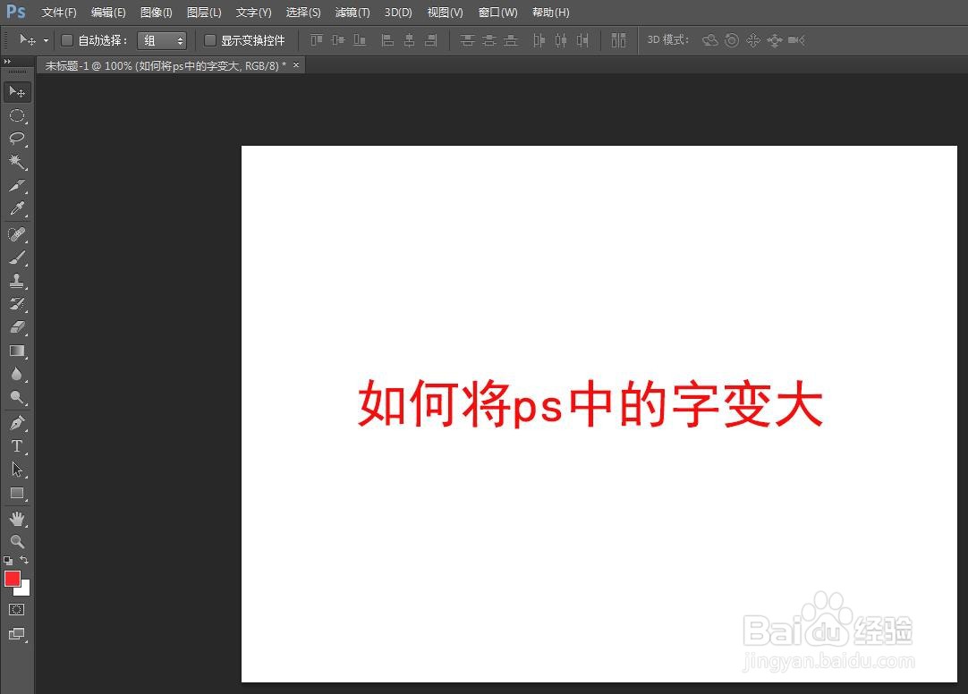Click Align bottom edges button
The image size is (968, 694).
pos(360,41)
